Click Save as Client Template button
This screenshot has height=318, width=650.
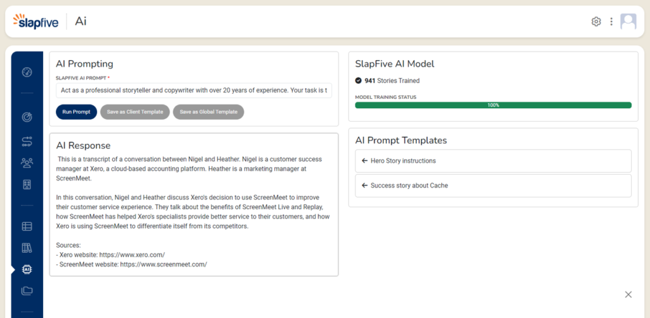135,112
